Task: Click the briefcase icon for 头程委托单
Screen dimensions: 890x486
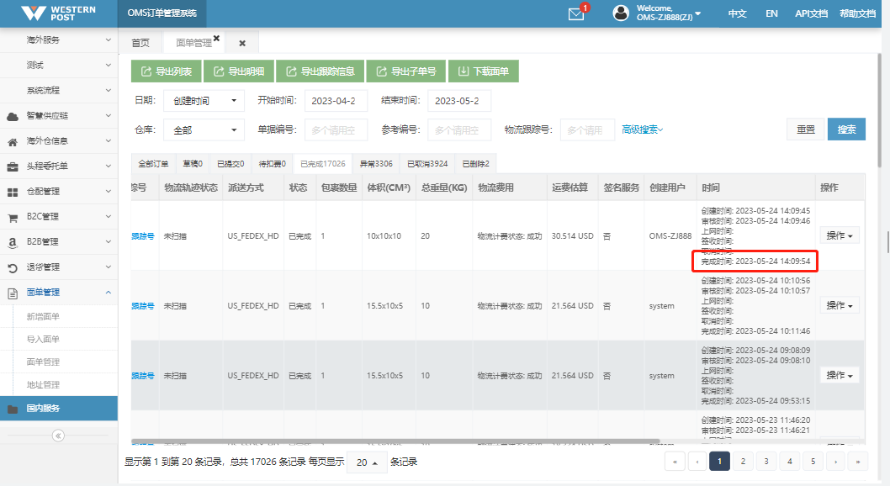Action: 13,166
